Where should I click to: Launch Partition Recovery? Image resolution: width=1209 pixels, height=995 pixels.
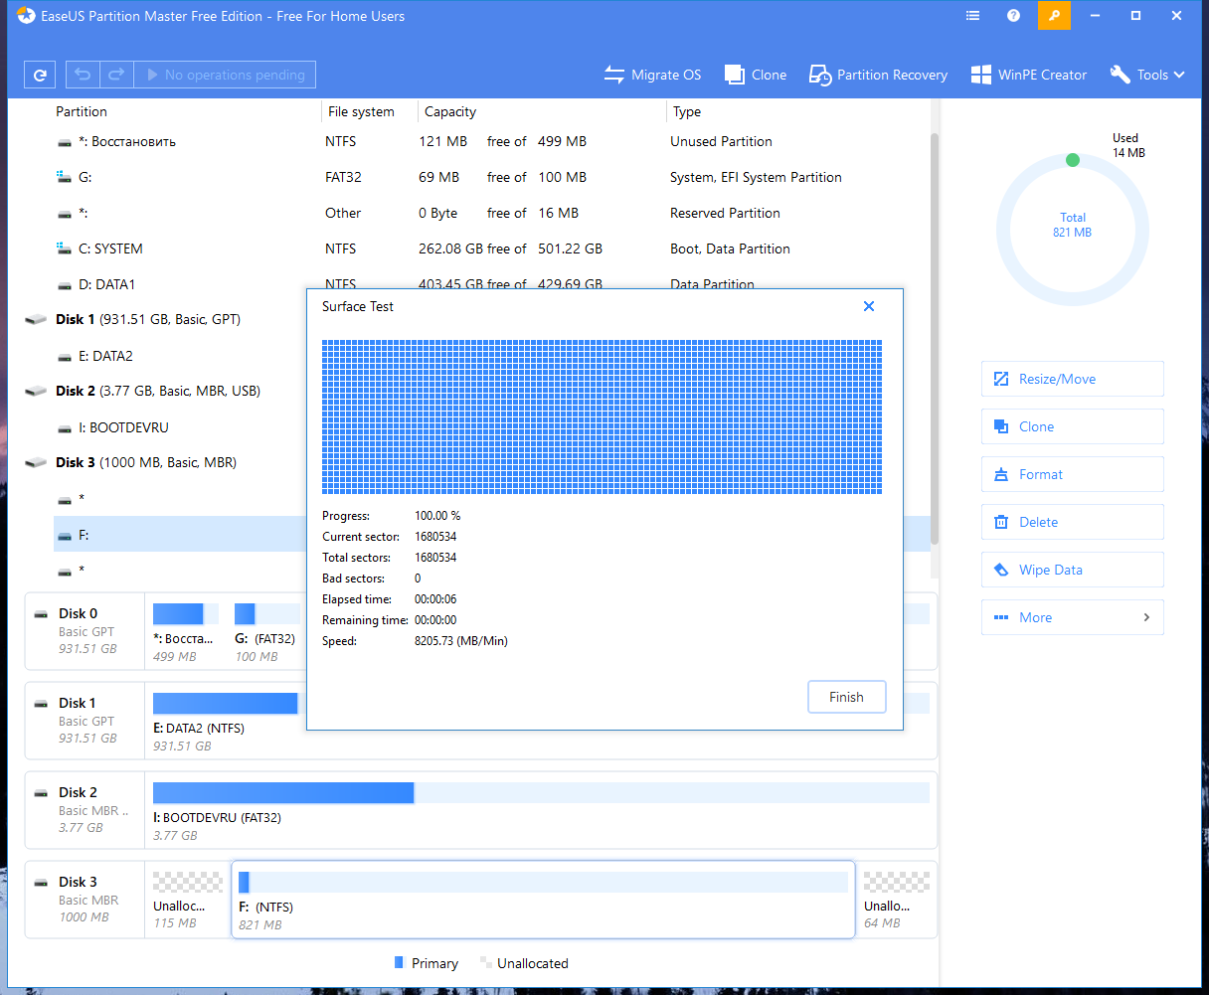878,75
